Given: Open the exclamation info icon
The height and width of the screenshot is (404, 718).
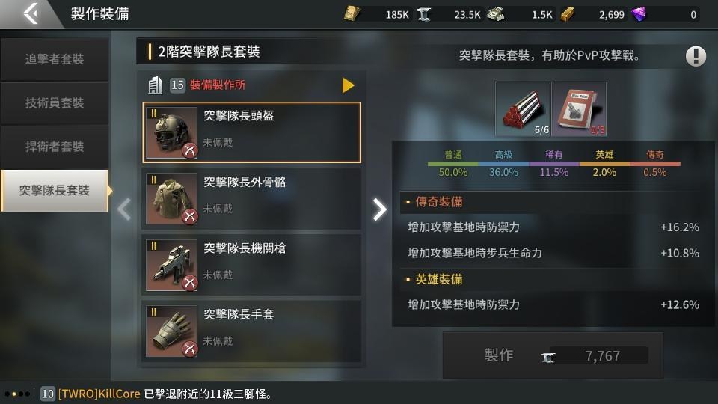Looking at the screenshot, I should tap(696, 56).
